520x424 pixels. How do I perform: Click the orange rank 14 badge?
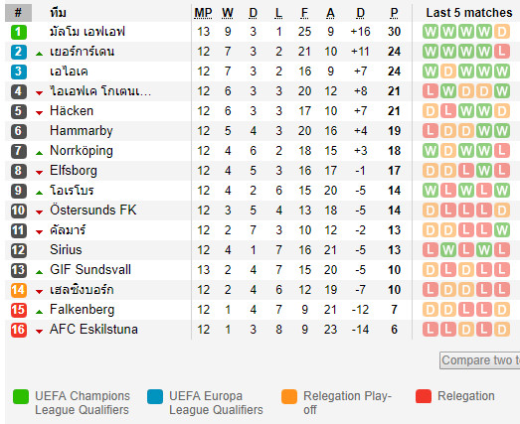[x=19, y=290]
